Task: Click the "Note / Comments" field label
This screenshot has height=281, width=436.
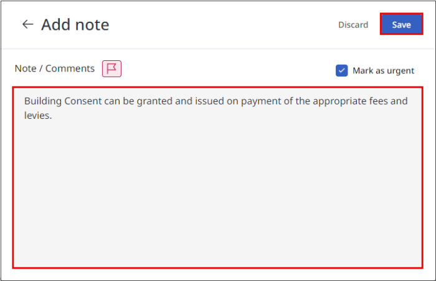Action: 55,68
